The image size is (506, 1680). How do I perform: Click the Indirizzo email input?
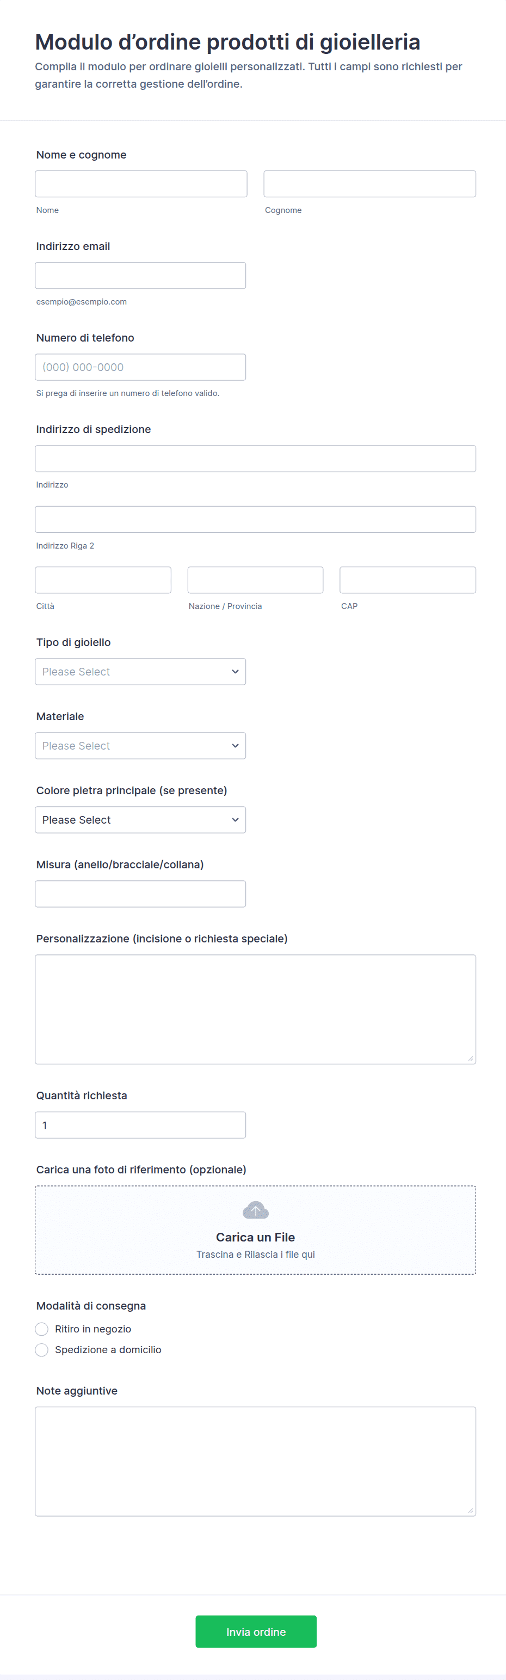140,275
